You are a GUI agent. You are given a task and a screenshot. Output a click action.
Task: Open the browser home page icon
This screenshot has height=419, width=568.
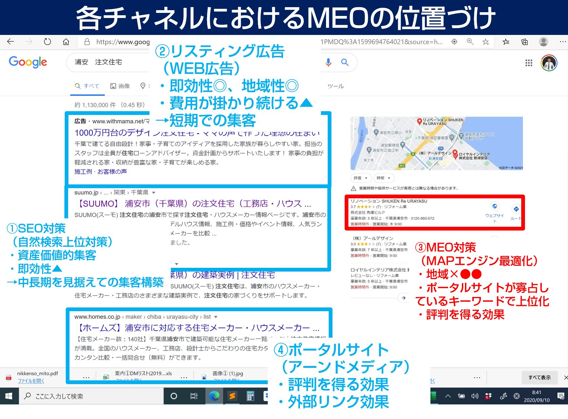click(66, 42)
